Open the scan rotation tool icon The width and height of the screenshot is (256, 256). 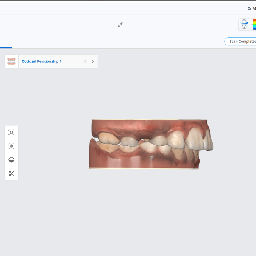(244, 24)
